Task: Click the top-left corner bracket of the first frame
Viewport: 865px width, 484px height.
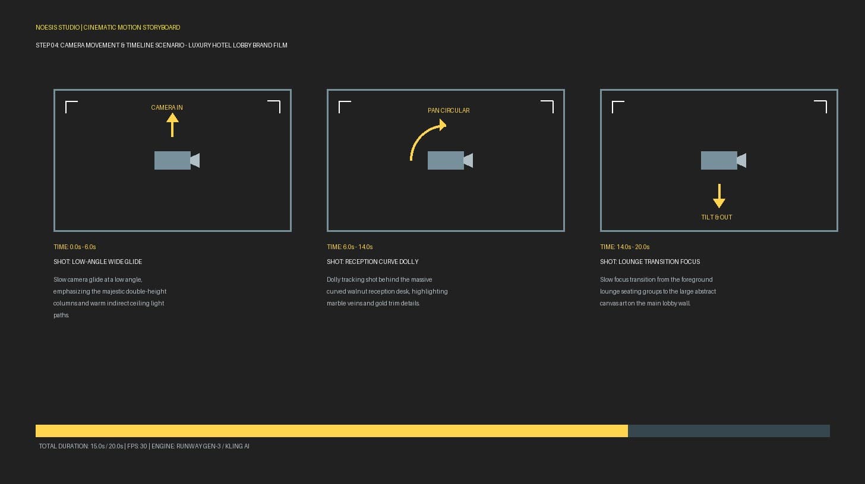Action: [x=71, y=107]
